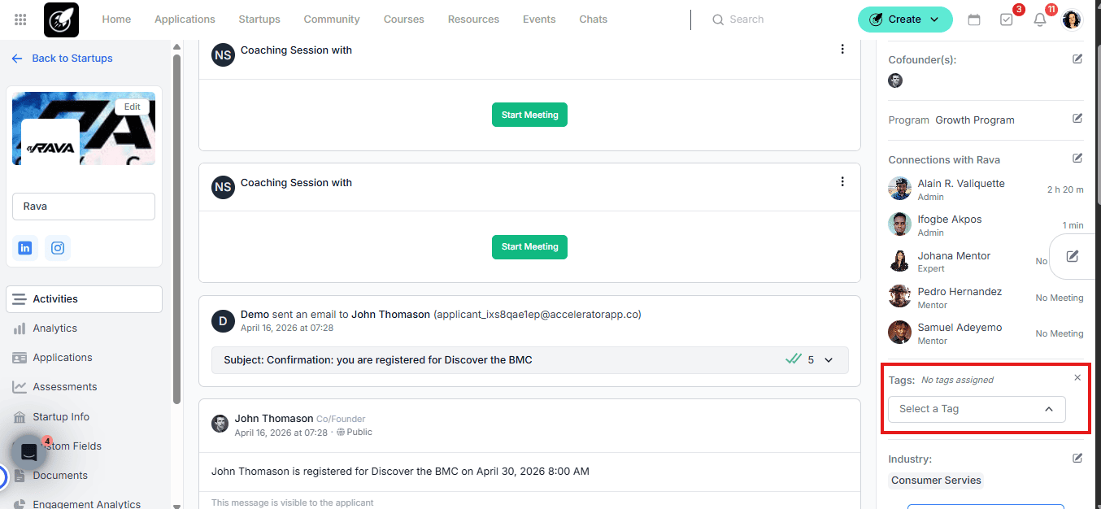Viewport: 1101px width, 509px height.
Task: Edit Connections with Rava pencil icon
Action: pyautogui.click(x=1077, y=159)
